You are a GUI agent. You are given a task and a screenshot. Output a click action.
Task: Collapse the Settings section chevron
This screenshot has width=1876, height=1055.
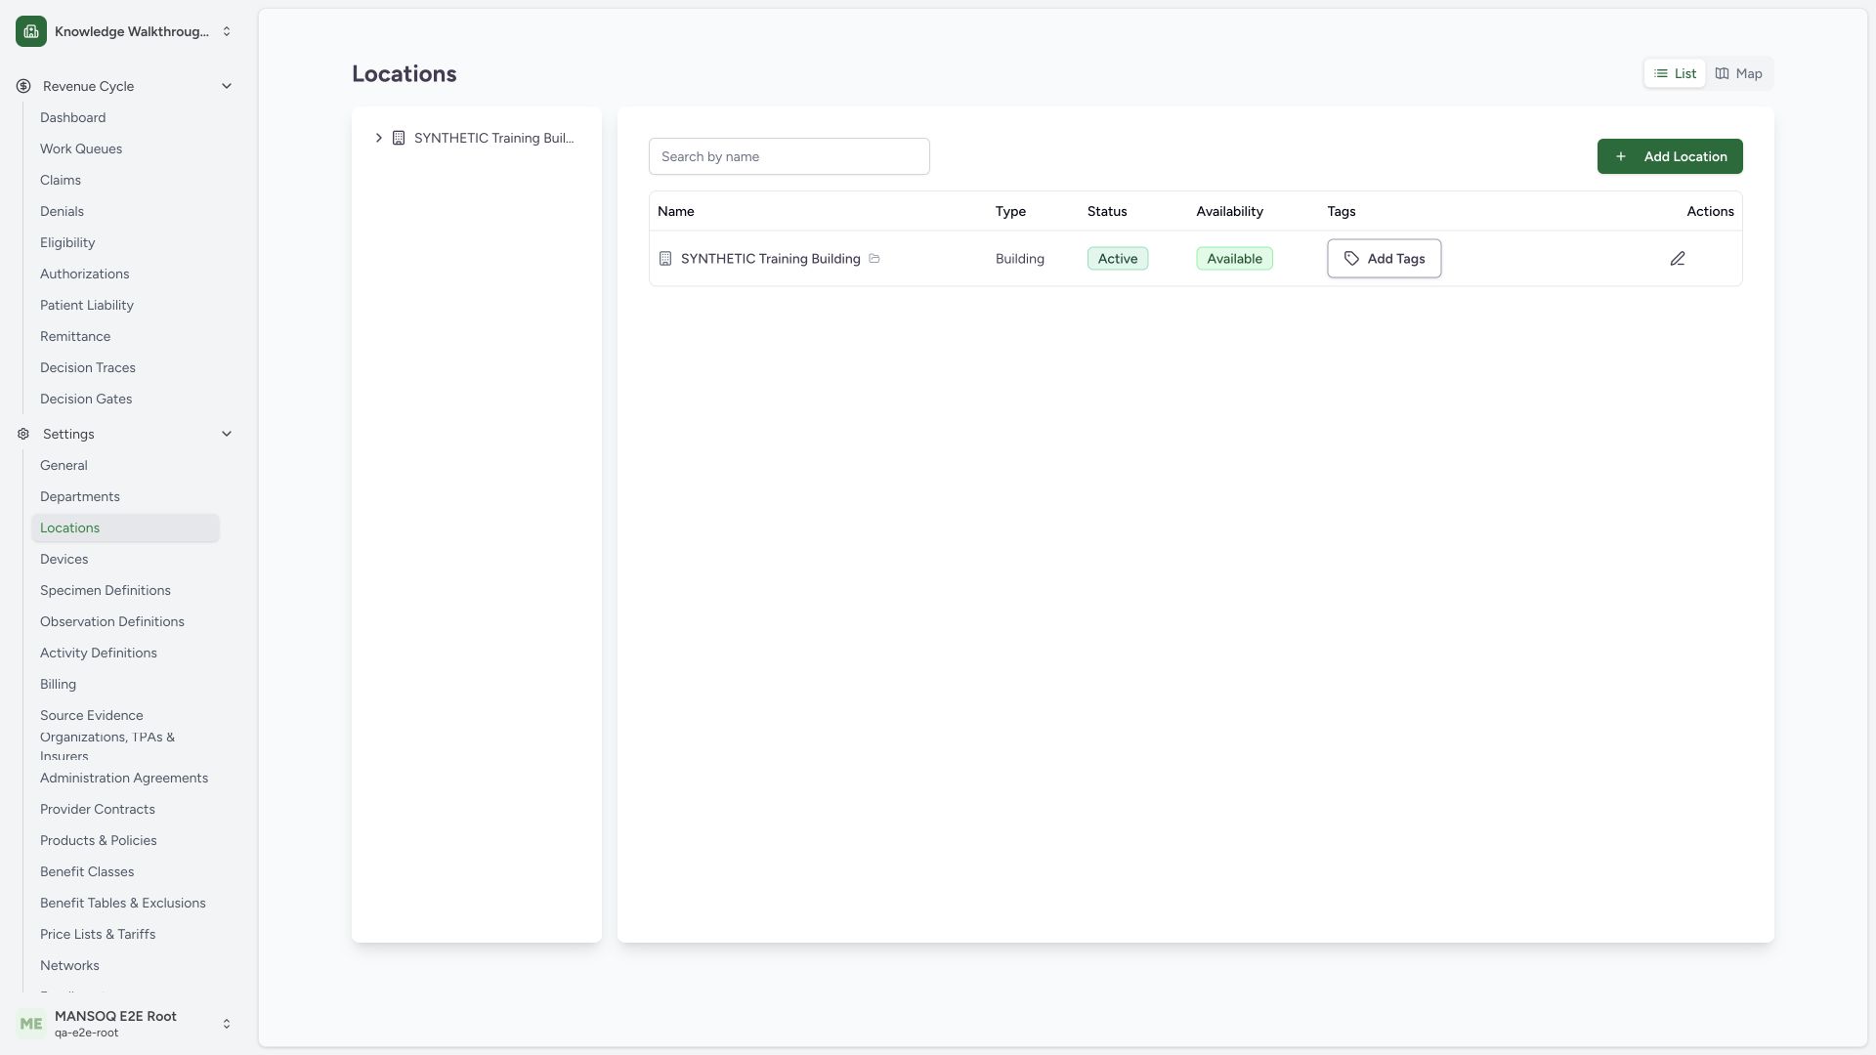coord(227,434)
